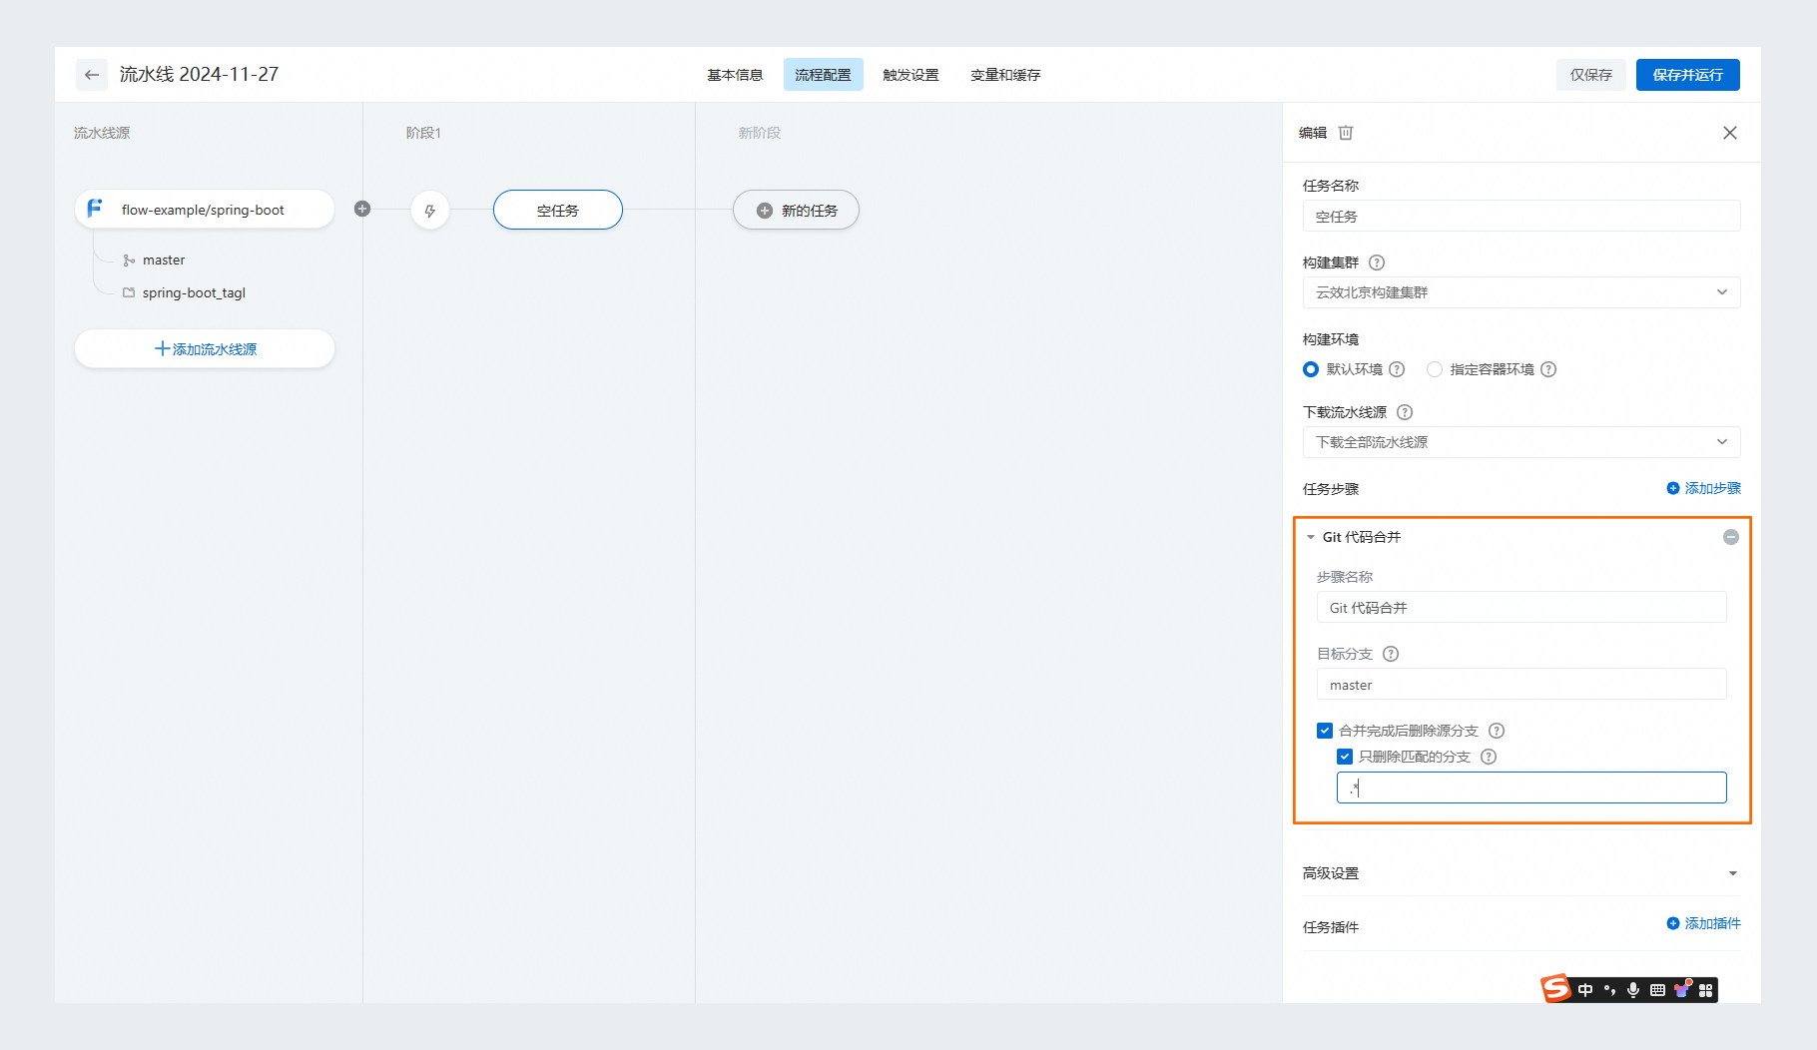
Task: Go back using the left arrow icon
Action: click(92, 75)
